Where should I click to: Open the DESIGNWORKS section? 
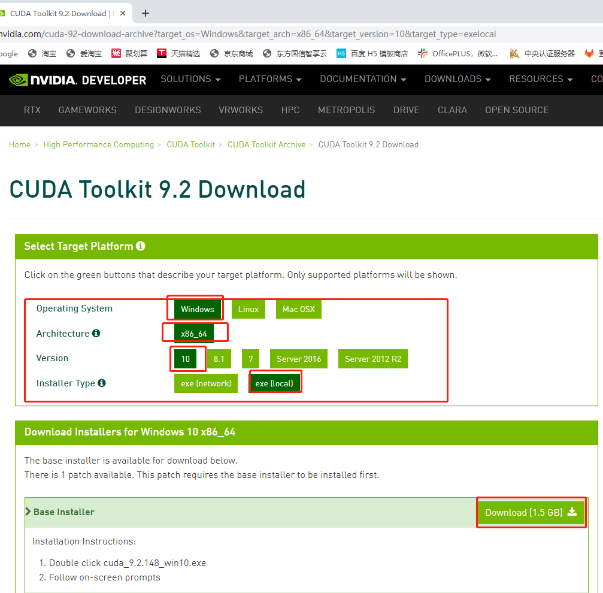click(168, 110)
